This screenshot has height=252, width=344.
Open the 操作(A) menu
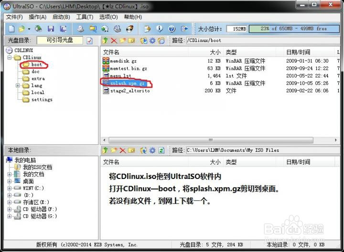coord(38,17)
